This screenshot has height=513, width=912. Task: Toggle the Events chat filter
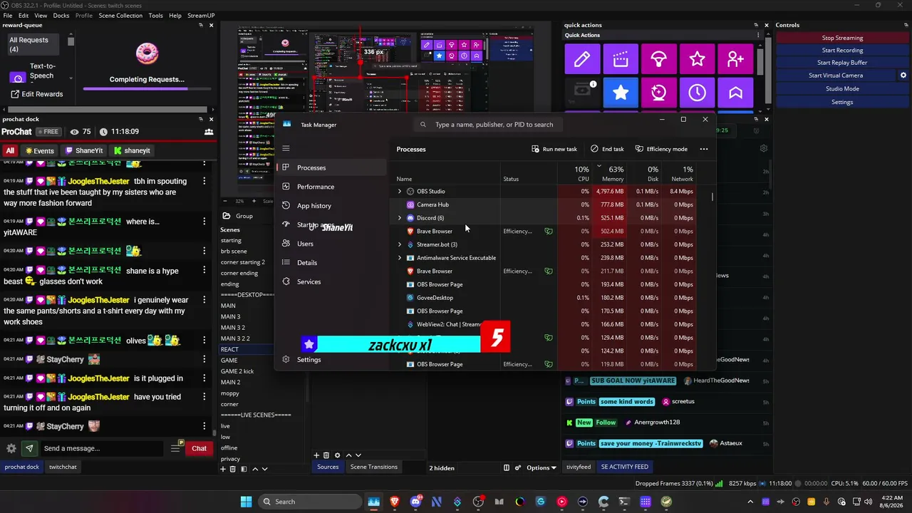pos(39,151)
